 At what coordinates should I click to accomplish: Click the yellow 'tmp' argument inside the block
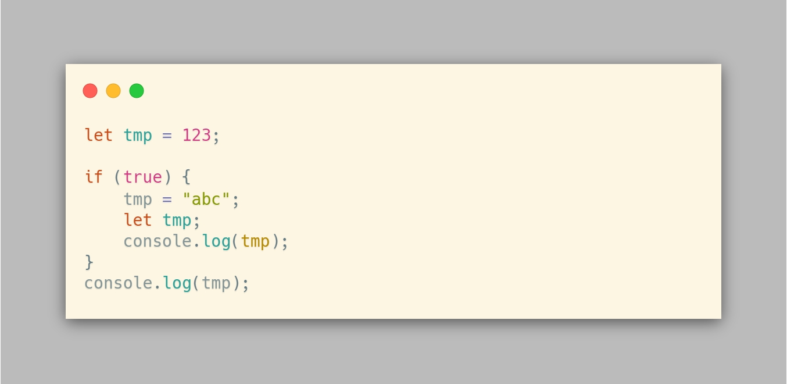point(255,241)
